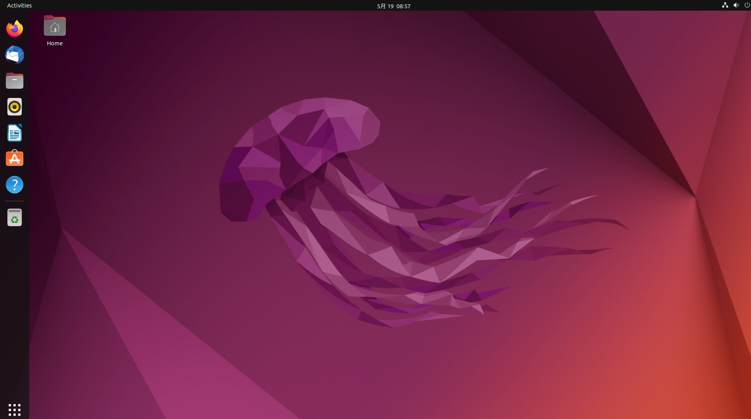Image resolution: width=751 pixels, height=419 pixels.
Task: Start Rhythmbox music player
Action: [15, 107]
